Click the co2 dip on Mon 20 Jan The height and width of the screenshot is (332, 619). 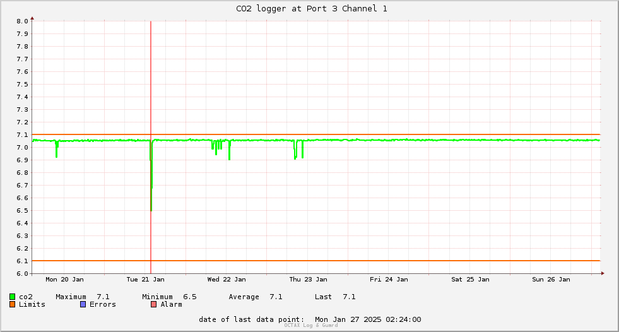[57, 150]
